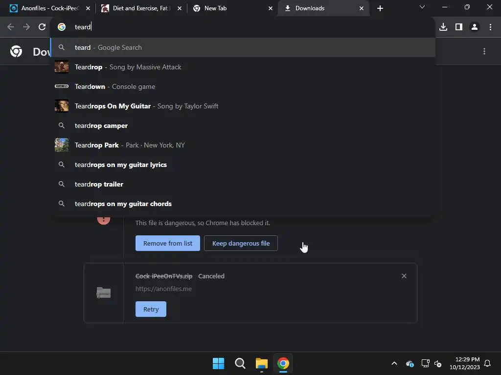Expand the tab search chevron
Screen dimensions: 501x375
click(422, 7)
